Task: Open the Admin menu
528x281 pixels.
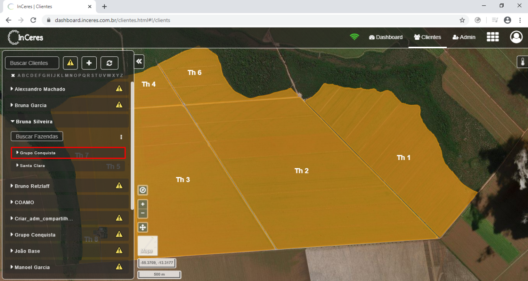Action: click(464, 37)
